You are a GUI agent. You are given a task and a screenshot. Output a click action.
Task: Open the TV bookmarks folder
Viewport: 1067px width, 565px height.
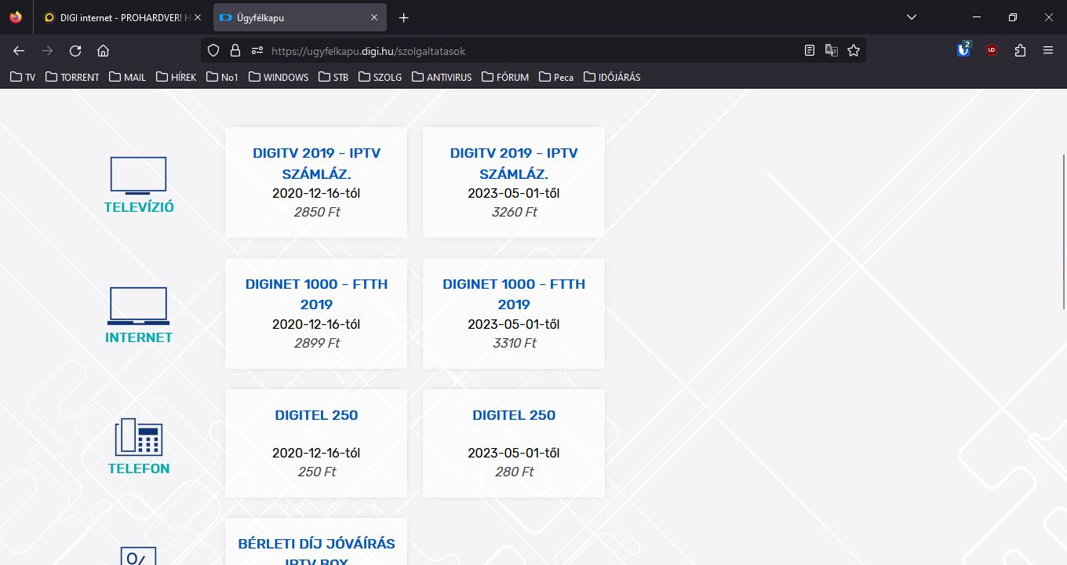23,77
